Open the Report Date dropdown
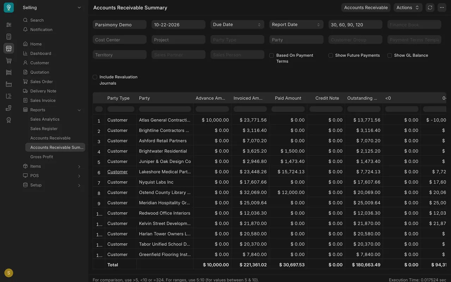451x282 pixels. (296, 25)
